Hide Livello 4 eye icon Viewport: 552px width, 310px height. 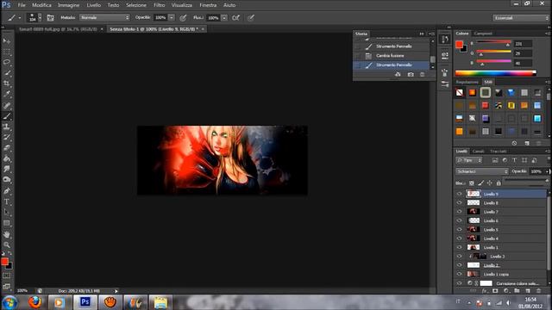[x=459, y=239]
